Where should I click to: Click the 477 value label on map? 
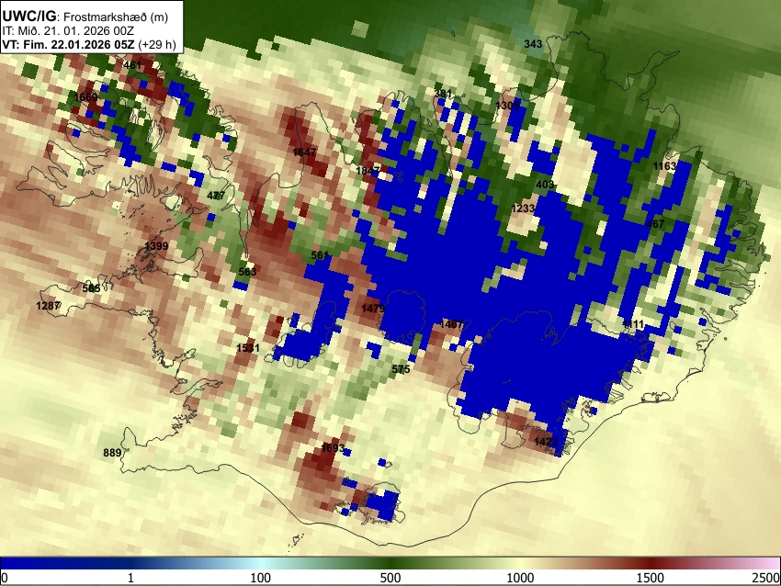(x=216, y=196)
